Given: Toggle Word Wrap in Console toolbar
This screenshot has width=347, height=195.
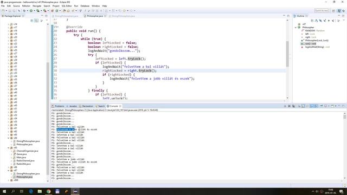Looking at the screenshot, I should click(x=307, y=106).
